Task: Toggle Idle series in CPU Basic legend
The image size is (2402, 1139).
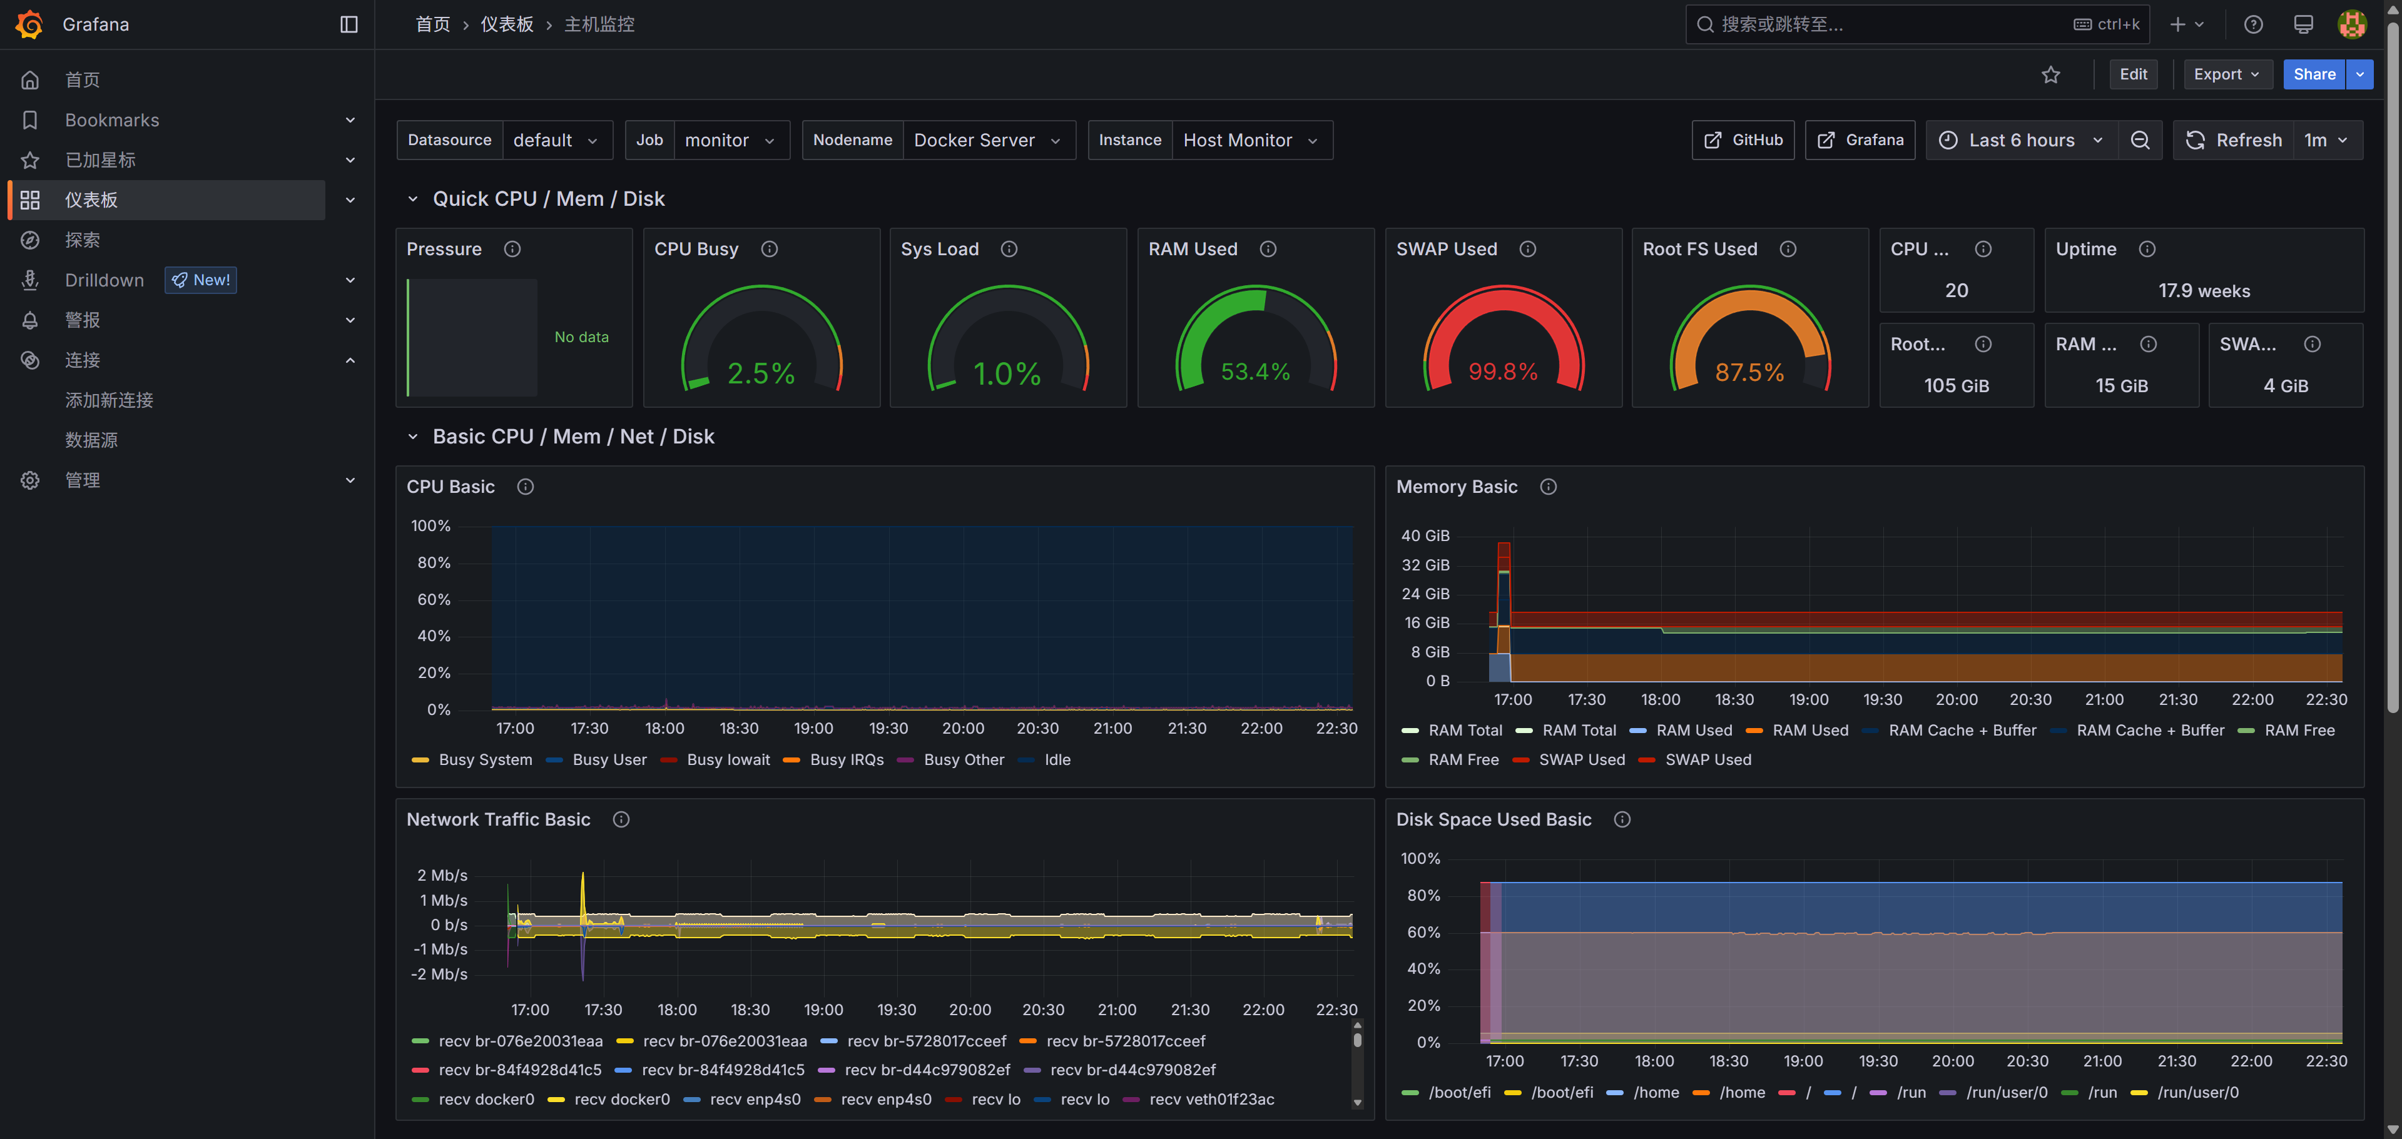Action: coord(1057,759)
